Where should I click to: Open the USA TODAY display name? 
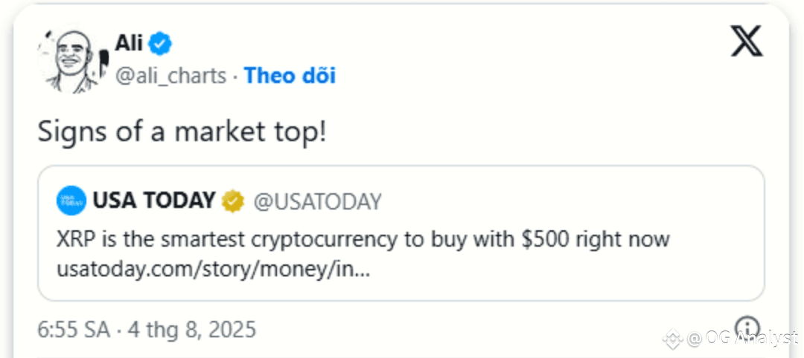[154, 201]
